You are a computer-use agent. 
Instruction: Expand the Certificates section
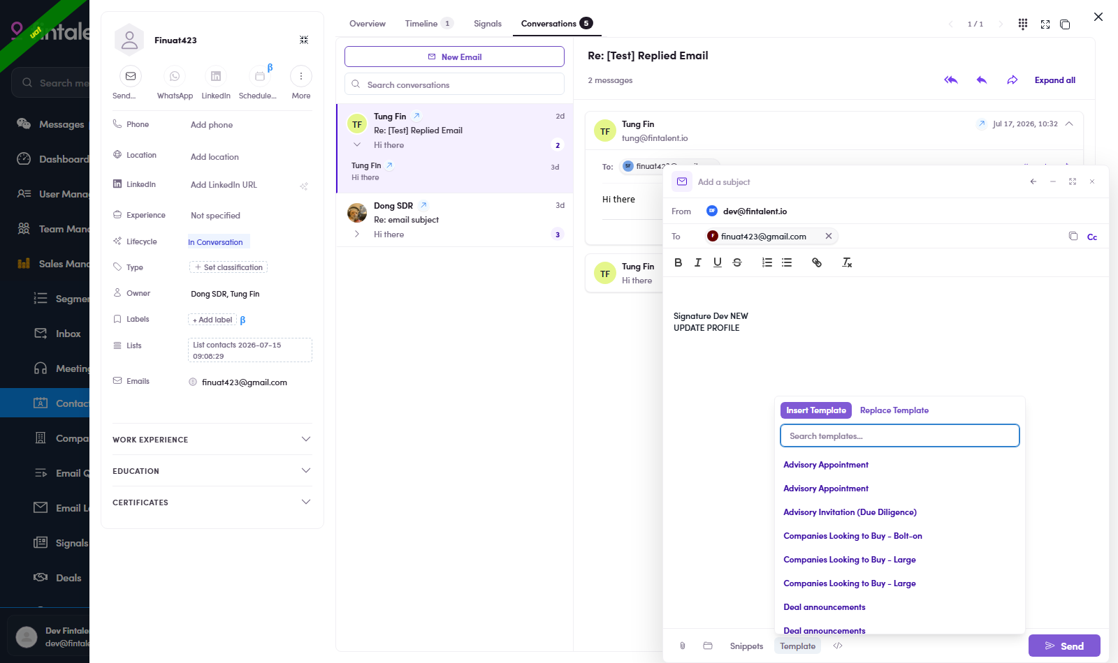212,502
